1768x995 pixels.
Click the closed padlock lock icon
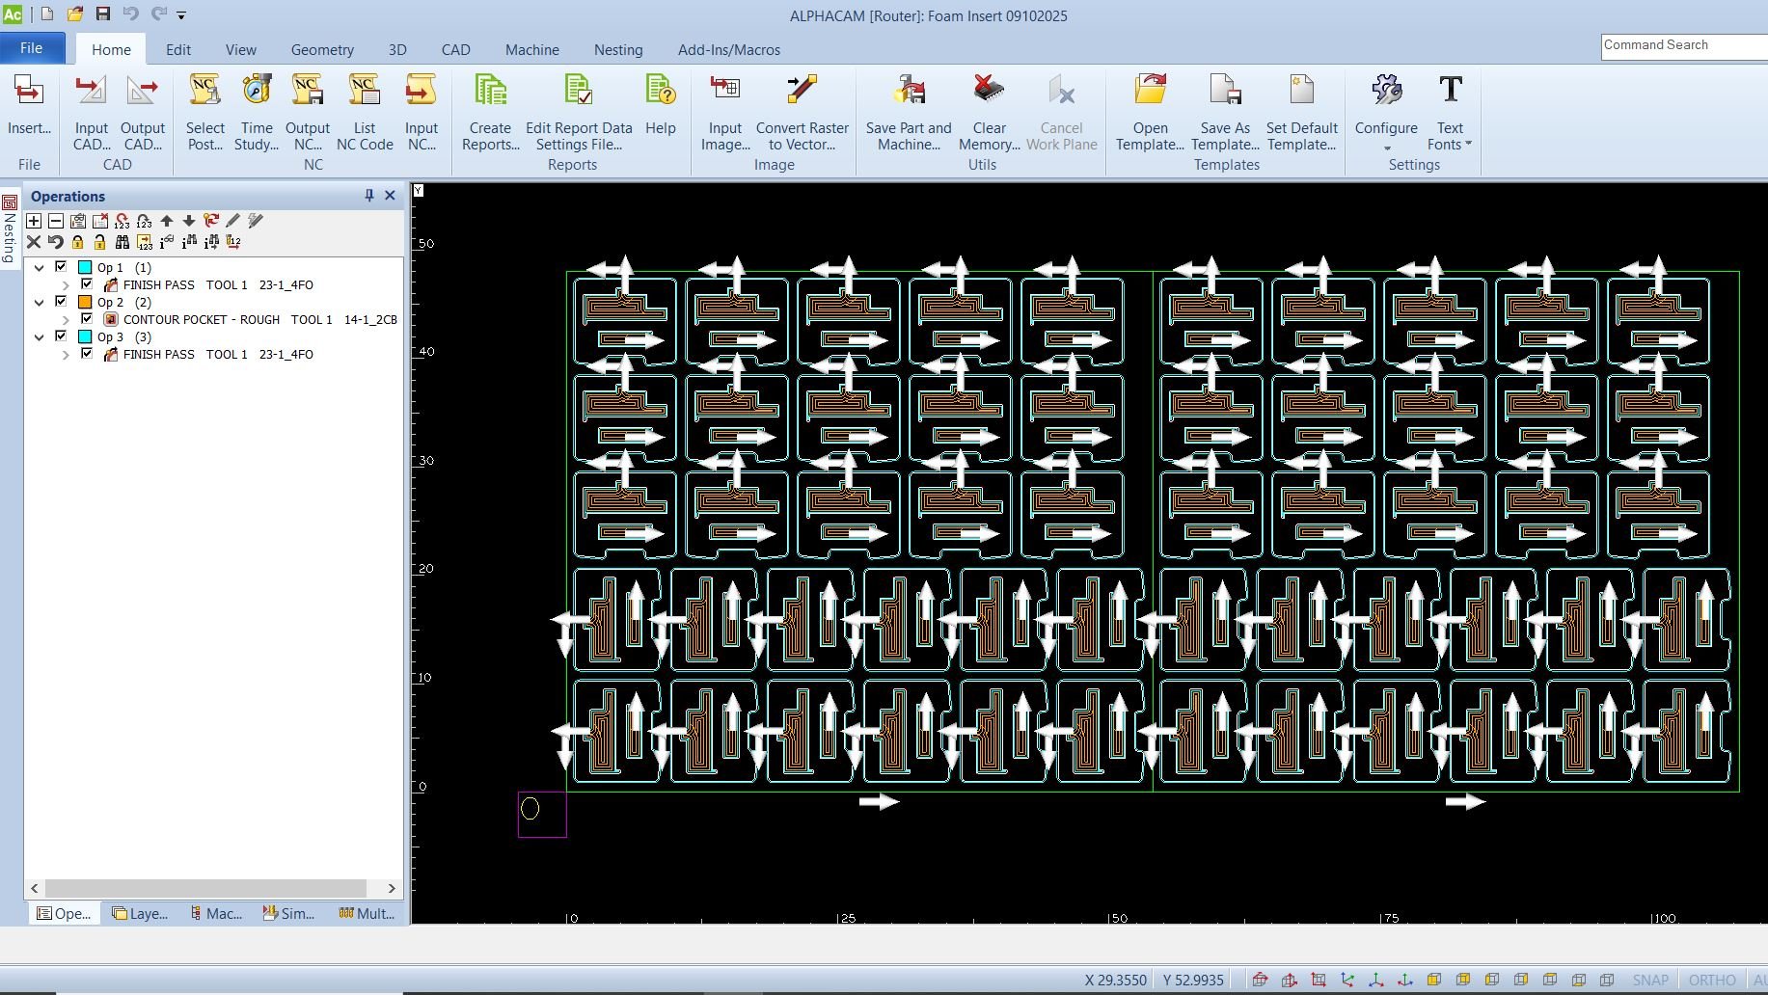pyautogui.click(x=78, y=242)
